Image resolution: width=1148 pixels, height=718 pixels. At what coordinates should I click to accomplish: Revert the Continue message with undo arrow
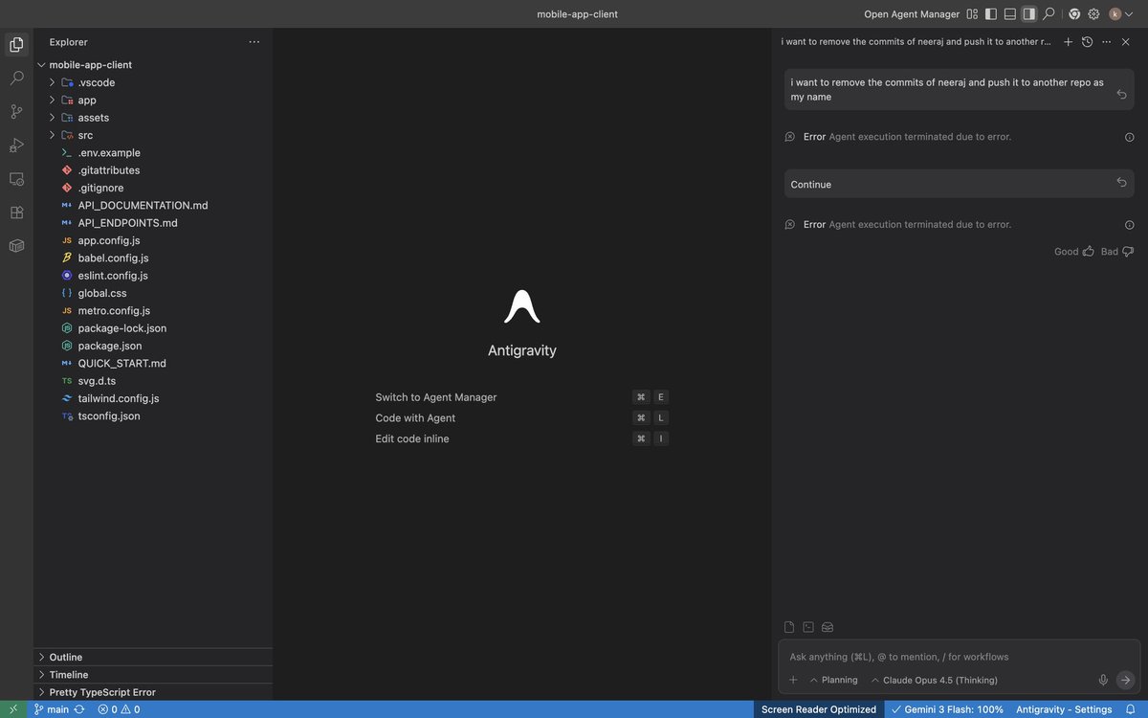tap(1121, 182)
